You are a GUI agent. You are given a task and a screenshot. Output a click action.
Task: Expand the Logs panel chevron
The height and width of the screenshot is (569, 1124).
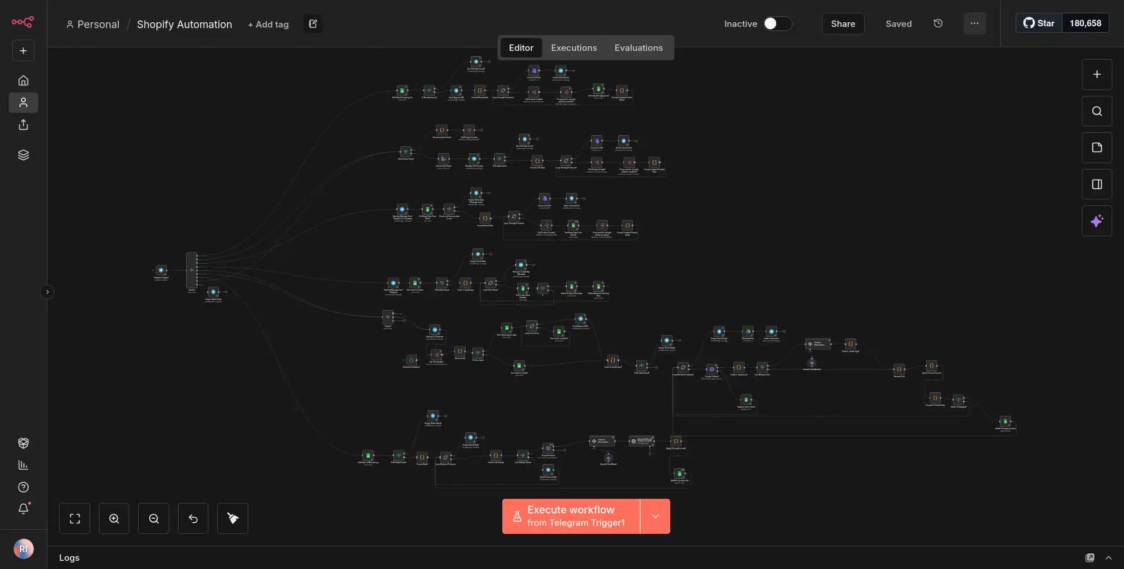(1108, 558)
